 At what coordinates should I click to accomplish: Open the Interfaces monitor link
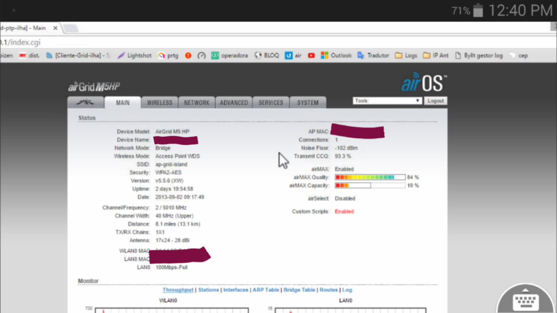point(236,290)
